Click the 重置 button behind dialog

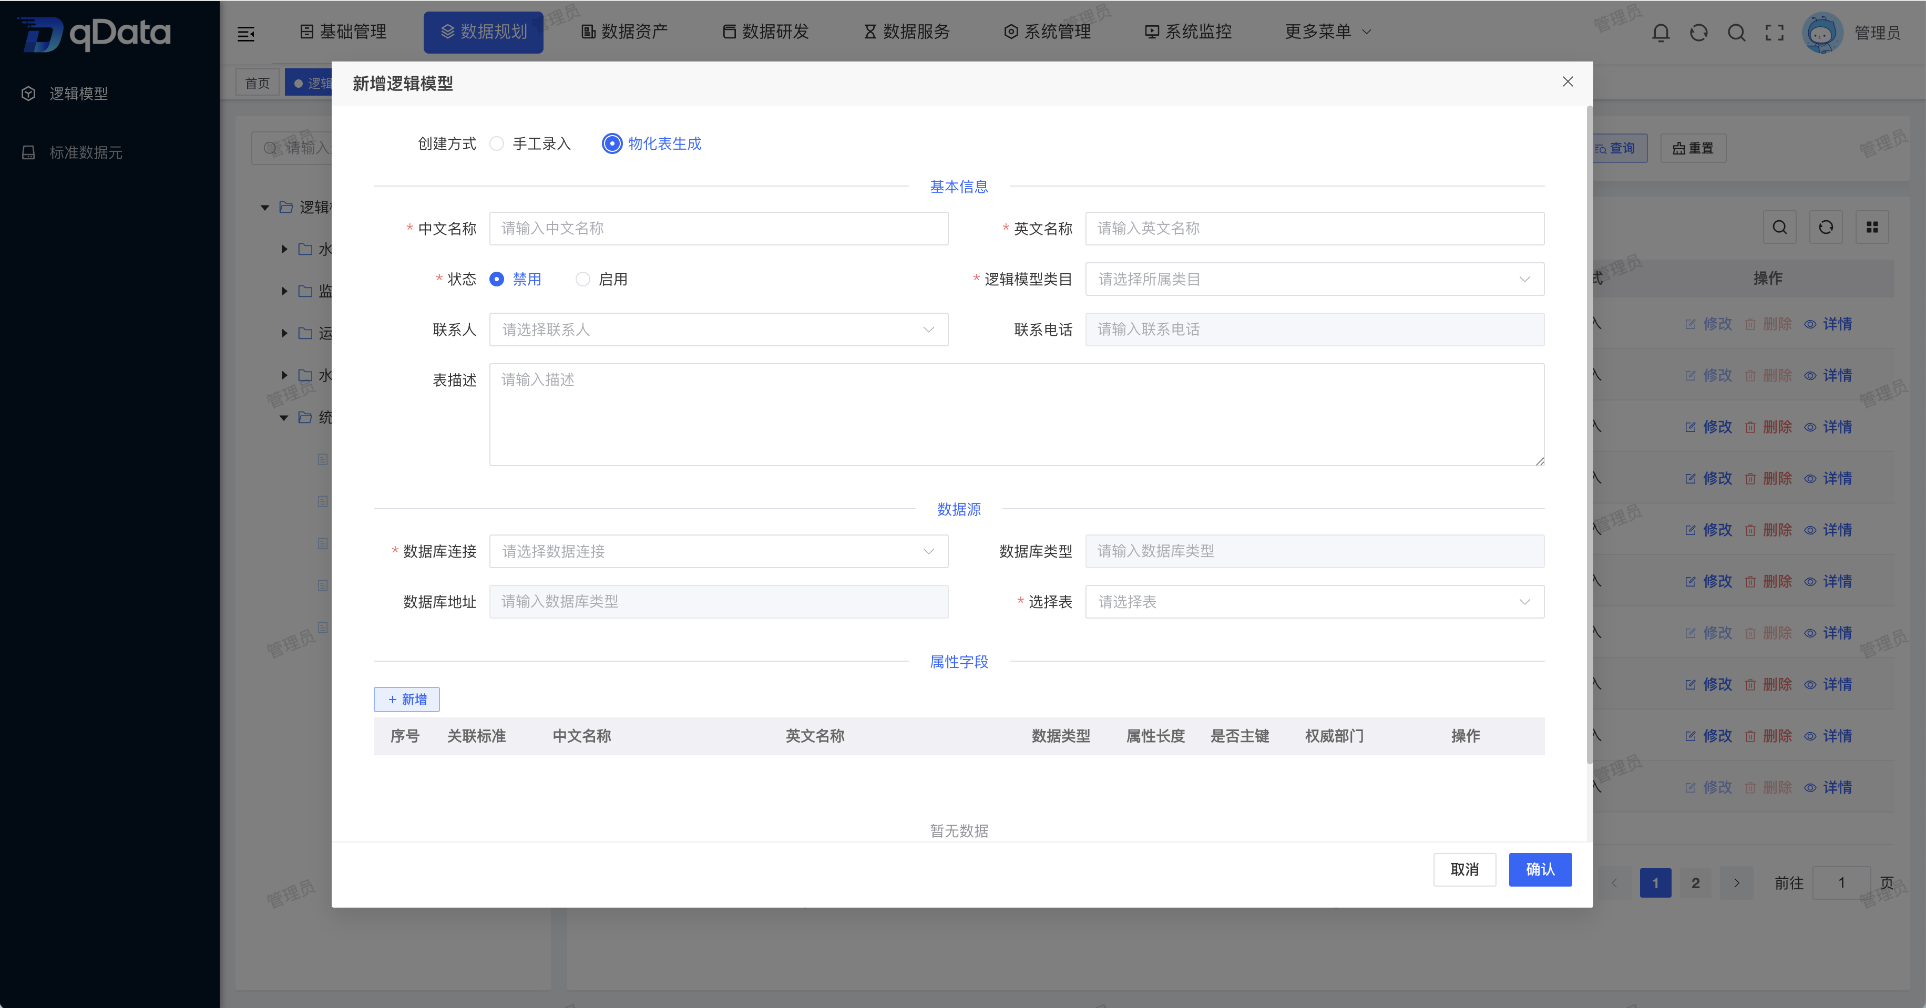click(1694, 148)
